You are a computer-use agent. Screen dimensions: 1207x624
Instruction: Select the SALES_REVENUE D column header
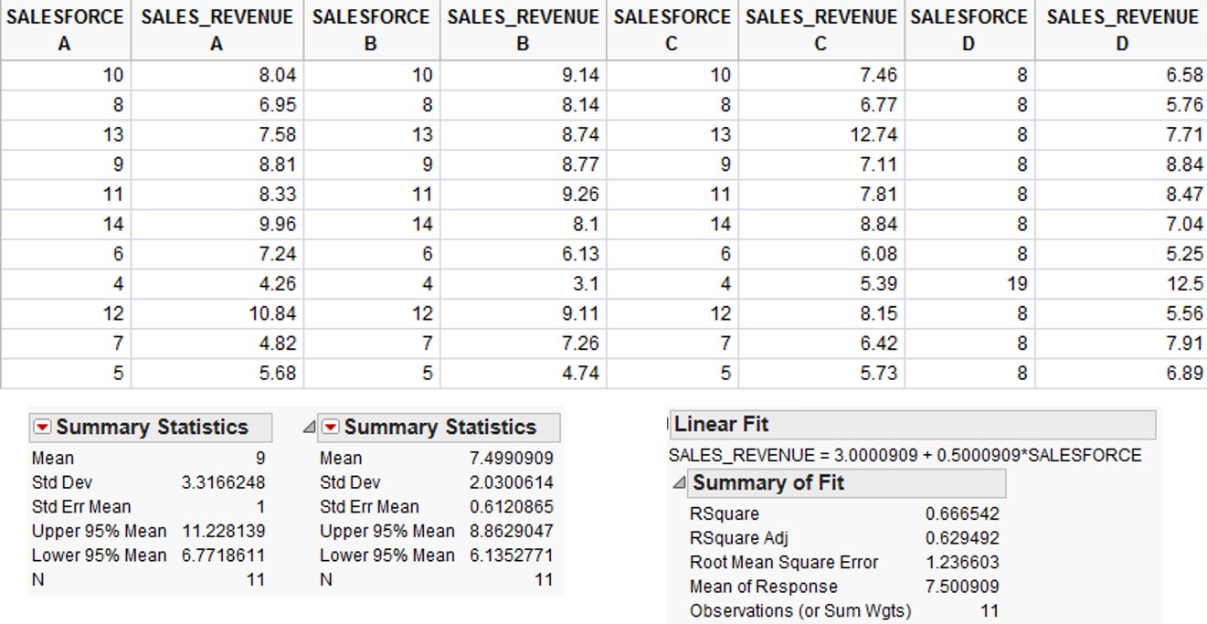point(1121,30)
